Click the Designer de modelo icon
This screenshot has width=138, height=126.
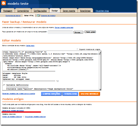(x=39, y=16)
